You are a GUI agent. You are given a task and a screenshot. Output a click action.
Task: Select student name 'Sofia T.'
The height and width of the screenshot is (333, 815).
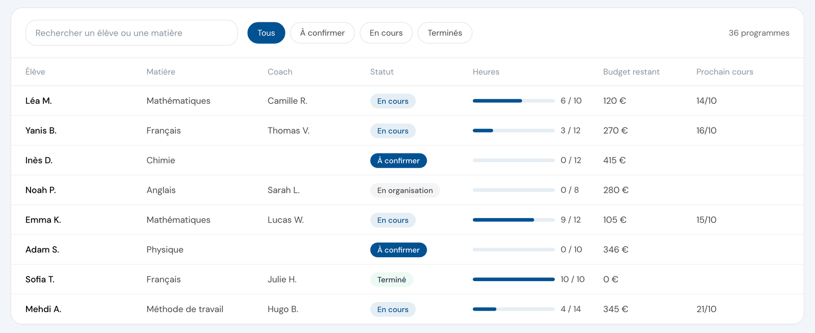[40, 279]
